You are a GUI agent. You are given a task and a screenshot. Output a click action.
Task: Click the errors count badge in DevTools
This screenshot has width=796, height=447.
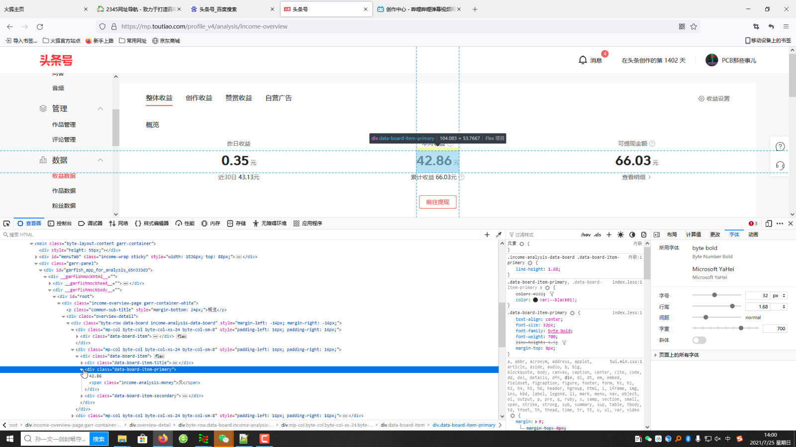[x=753, y=223]
